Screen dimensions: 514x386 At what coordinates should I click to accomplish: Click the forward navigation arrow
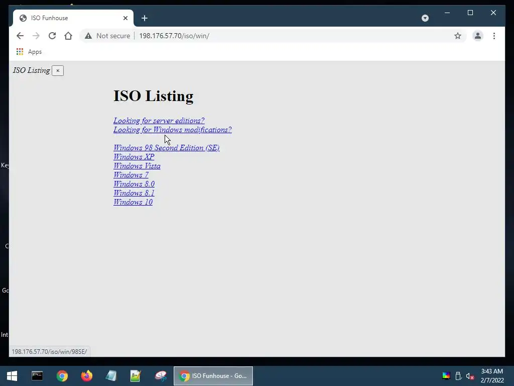pyautogui.click(x=36, y=36)
